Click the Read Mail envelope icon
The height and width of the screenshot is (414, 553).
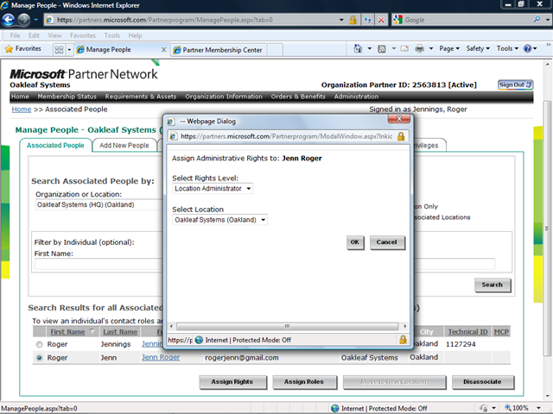pyautogui.click(x=404, y=48)
